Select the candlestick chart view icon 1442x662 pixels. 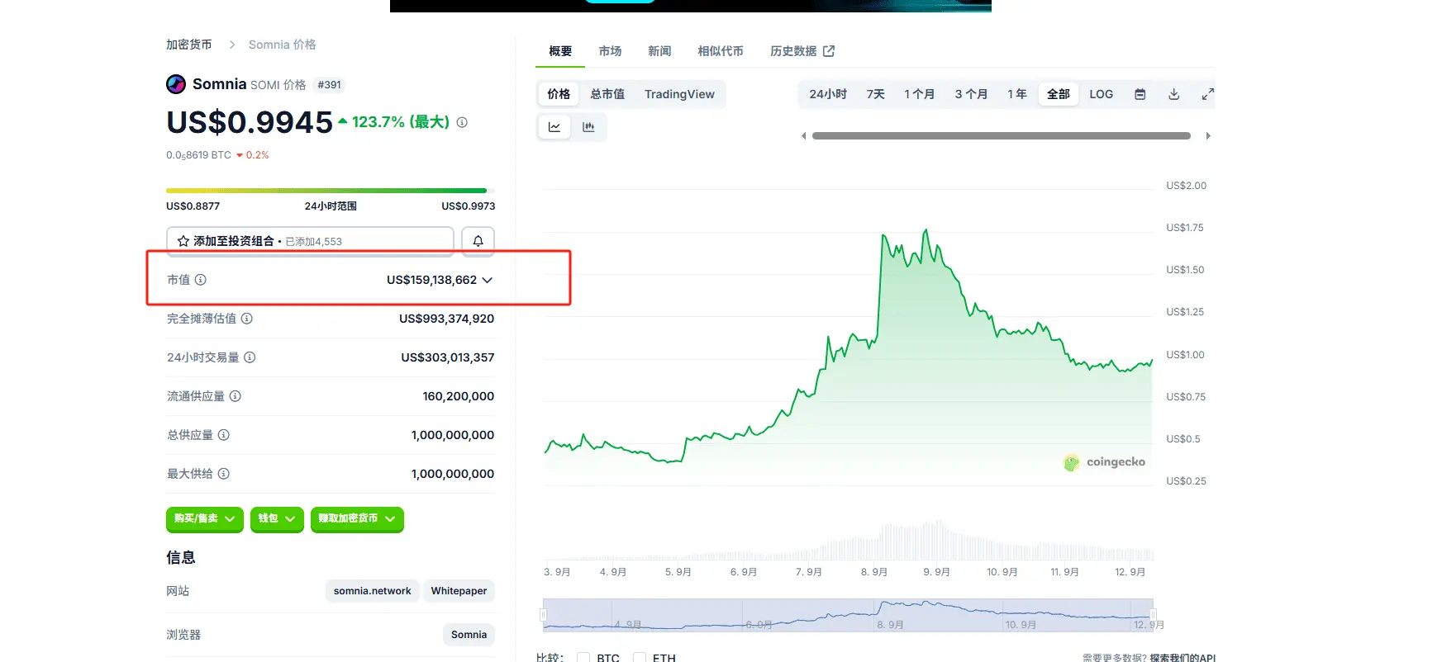click(x=588, y=127)
